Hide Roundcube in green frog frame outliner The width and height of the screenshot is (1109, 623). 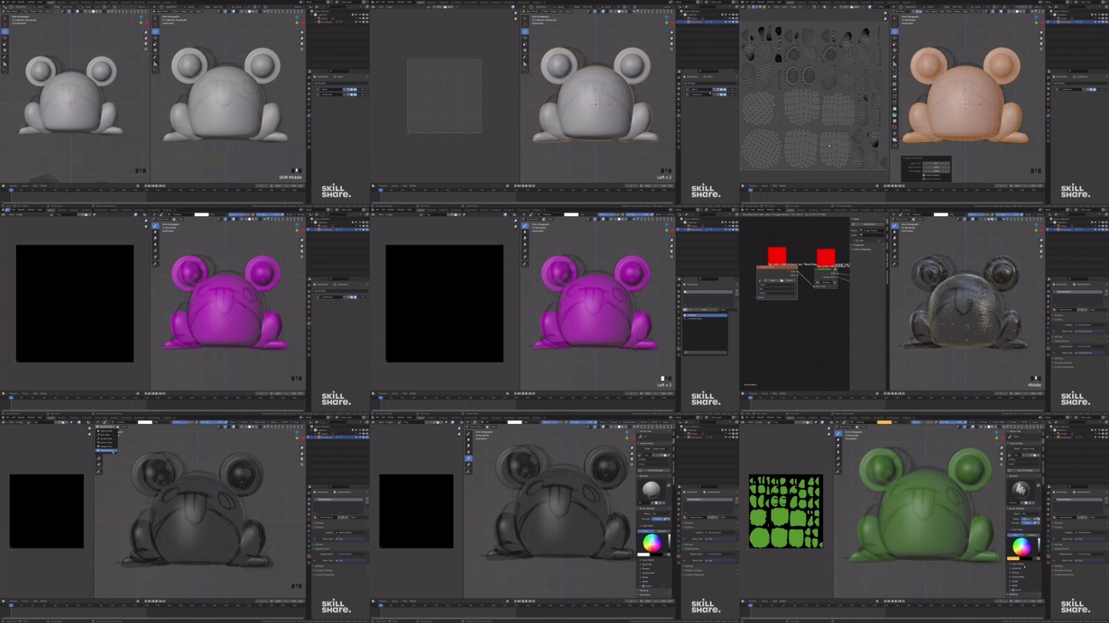1099,437
